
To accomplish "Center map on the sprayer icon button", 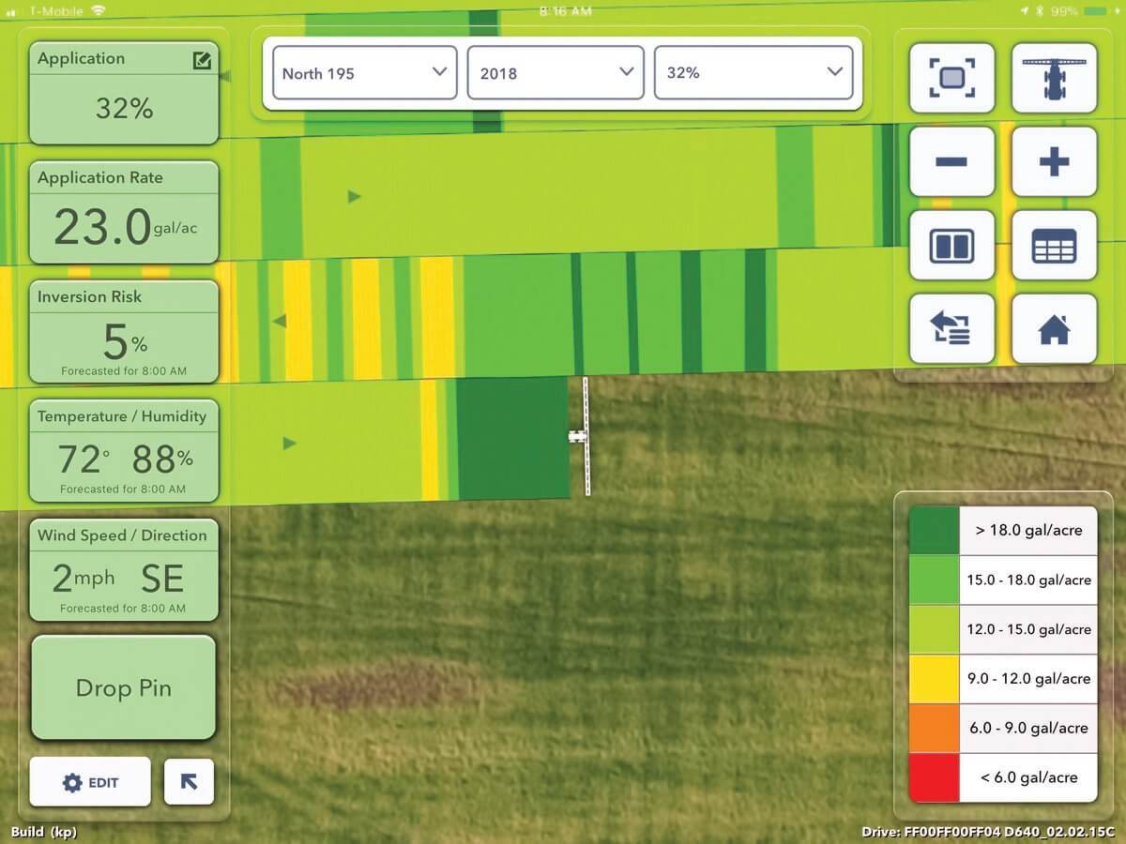I will [1055, 78].
